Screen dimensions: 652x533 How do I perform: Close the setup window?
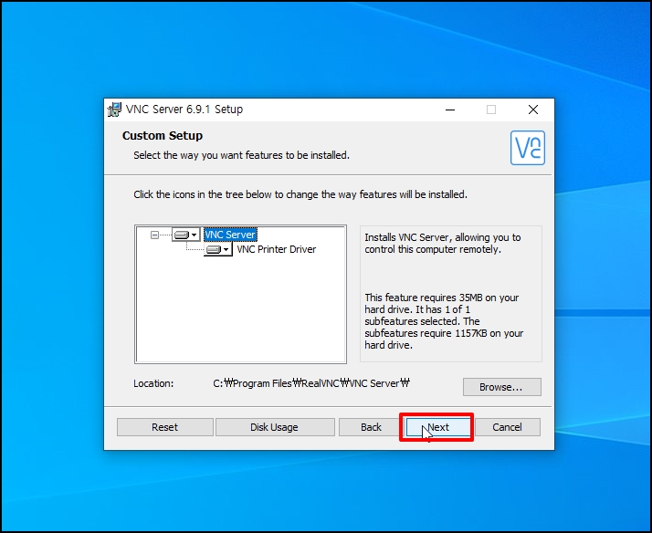click(x=533, y=110)
